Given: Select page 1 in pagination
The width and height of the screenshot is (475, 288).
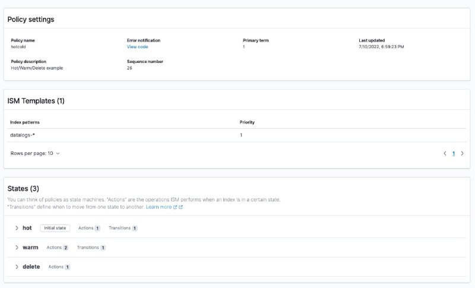Looking at the screenshot, I should point(454,154).
